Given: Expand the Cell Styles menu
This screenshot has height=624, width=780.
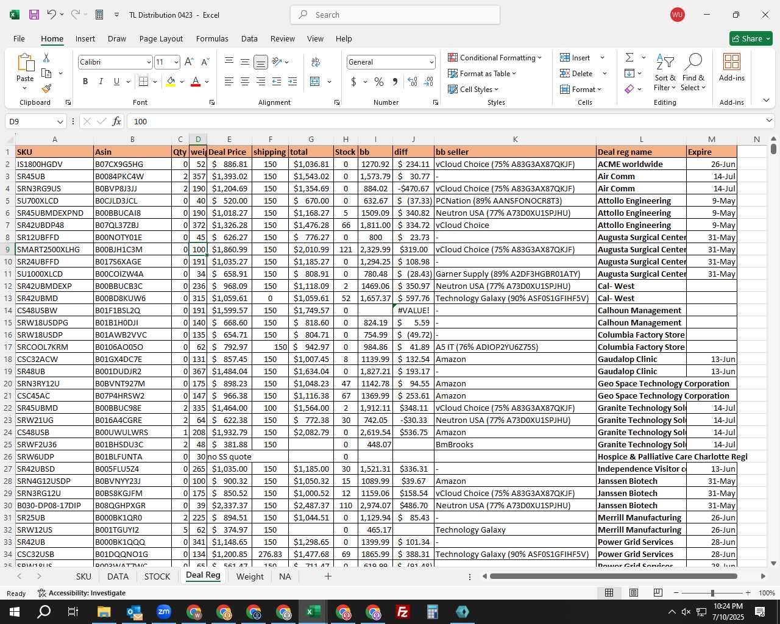Looking at the screenshot, I should coord(473,89).
